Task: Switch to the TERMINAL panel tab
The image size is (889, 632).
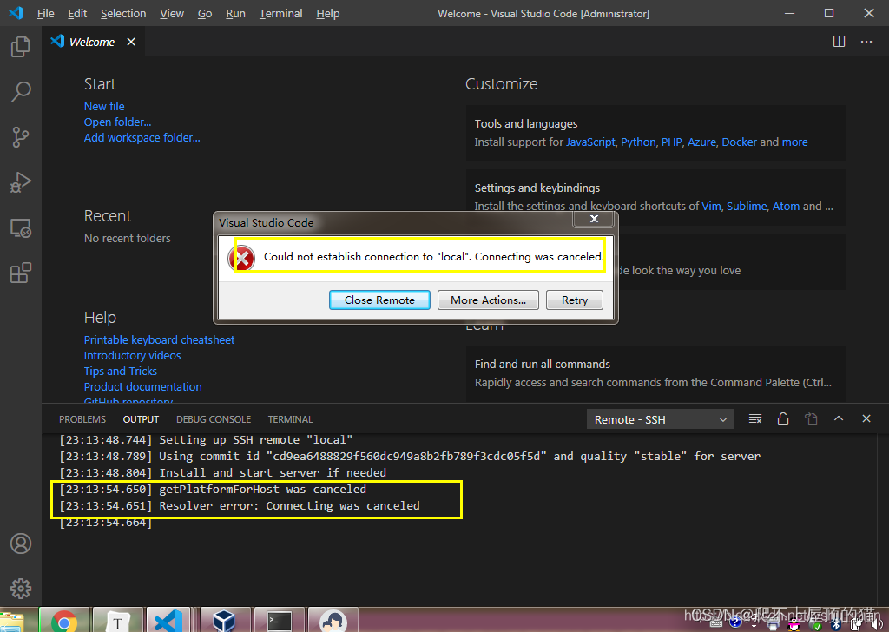Action: pos(290,419)
